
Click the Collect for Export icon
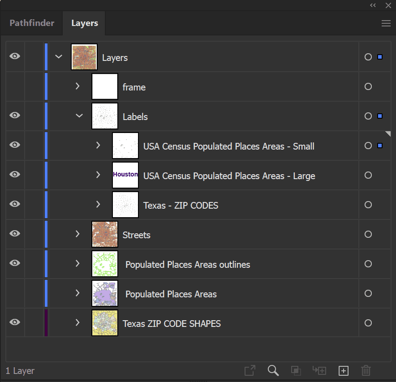coord(250,370)
